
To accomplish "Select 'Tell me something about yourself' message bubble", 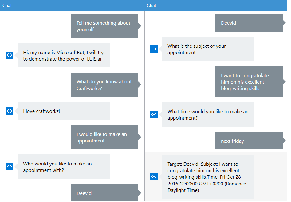I will click(105, 26).
